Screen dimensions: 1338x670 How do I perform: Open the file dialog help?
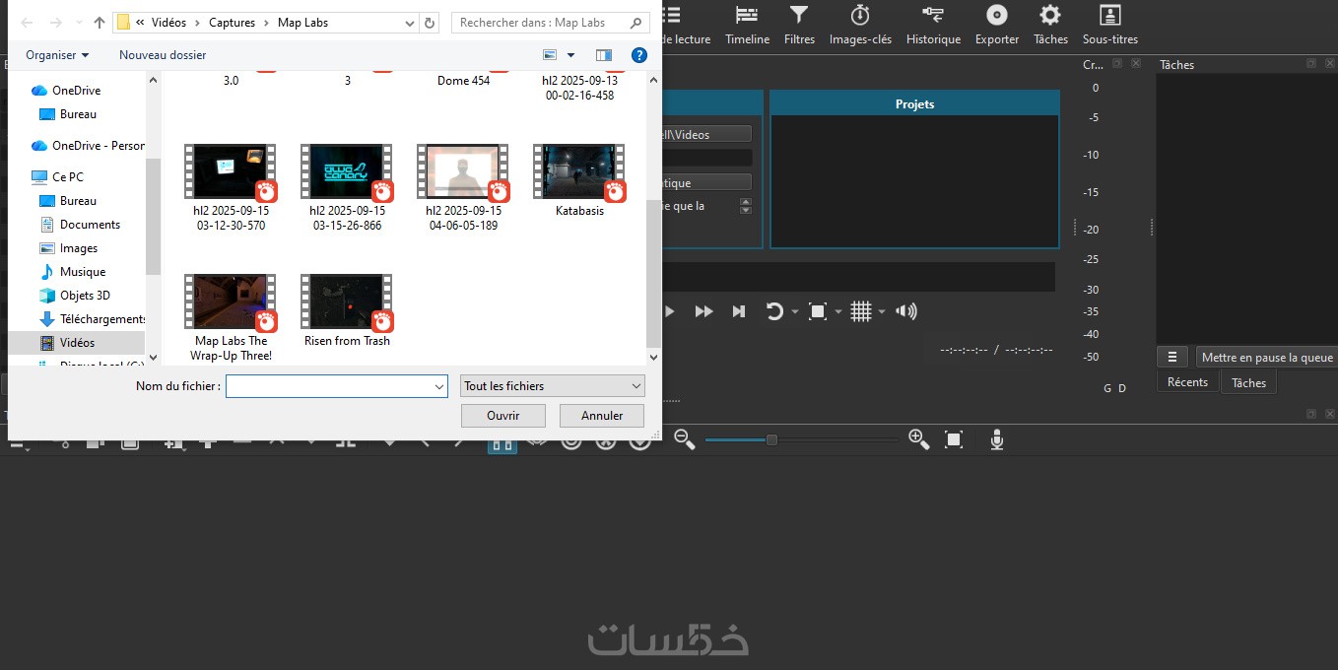[x=639, y=55]
